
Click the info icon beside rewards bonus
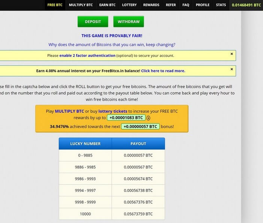(148, 118)
